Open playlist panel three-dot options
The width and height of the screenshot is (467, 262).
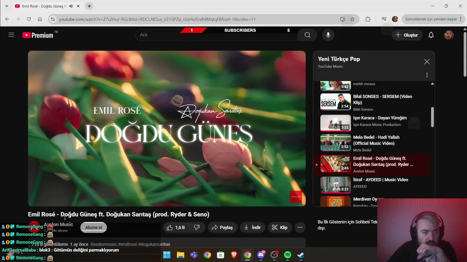(x=427, y=75)
